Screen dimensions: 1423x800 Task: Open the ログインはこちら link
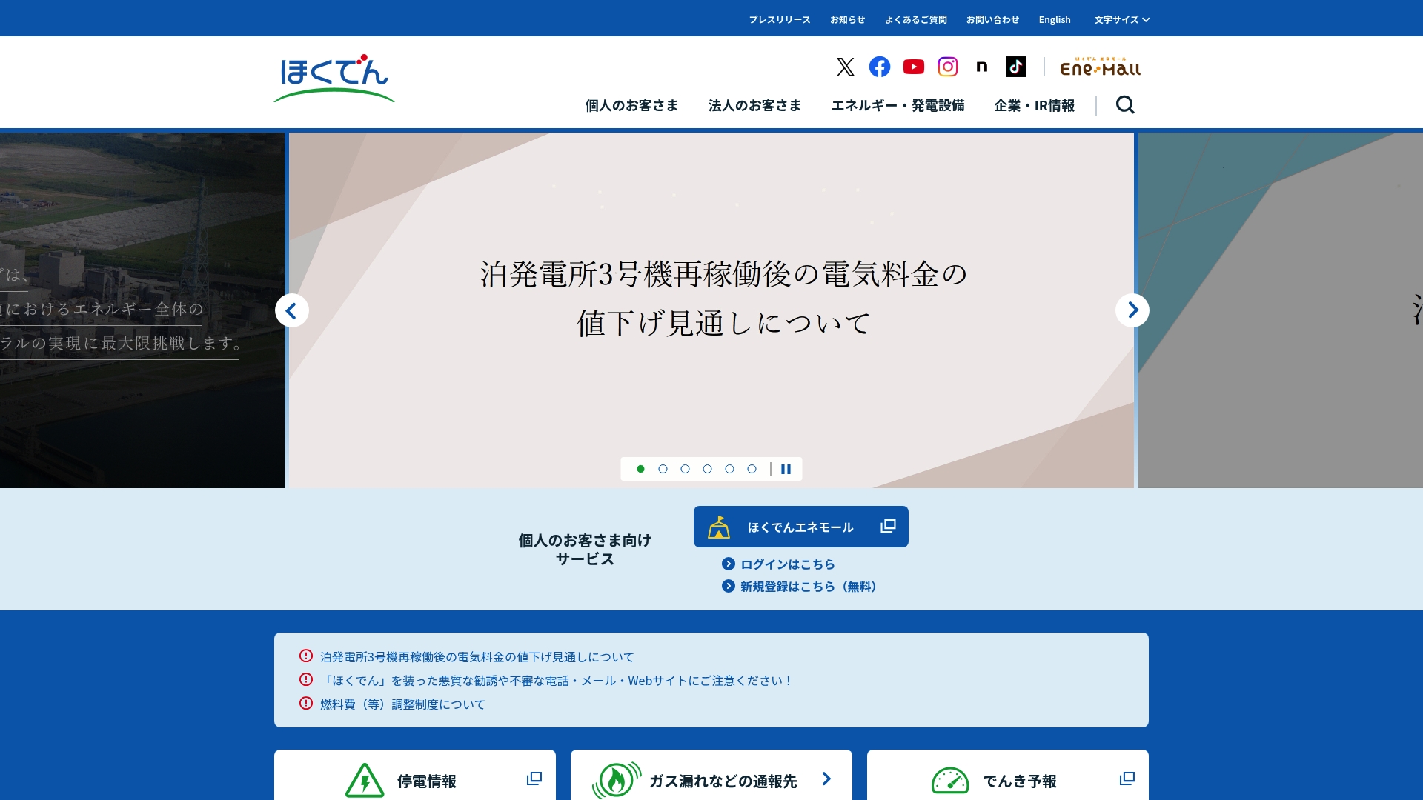pos(779,564)
